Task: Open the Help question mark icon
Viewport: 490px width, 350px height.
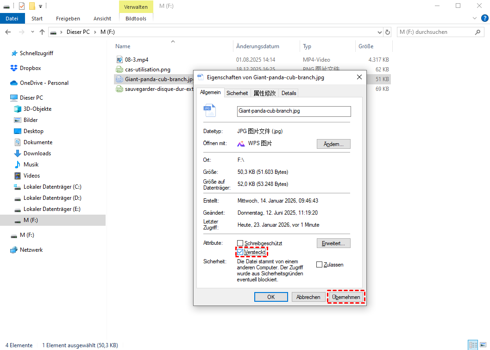Action: tap(484, 18)
